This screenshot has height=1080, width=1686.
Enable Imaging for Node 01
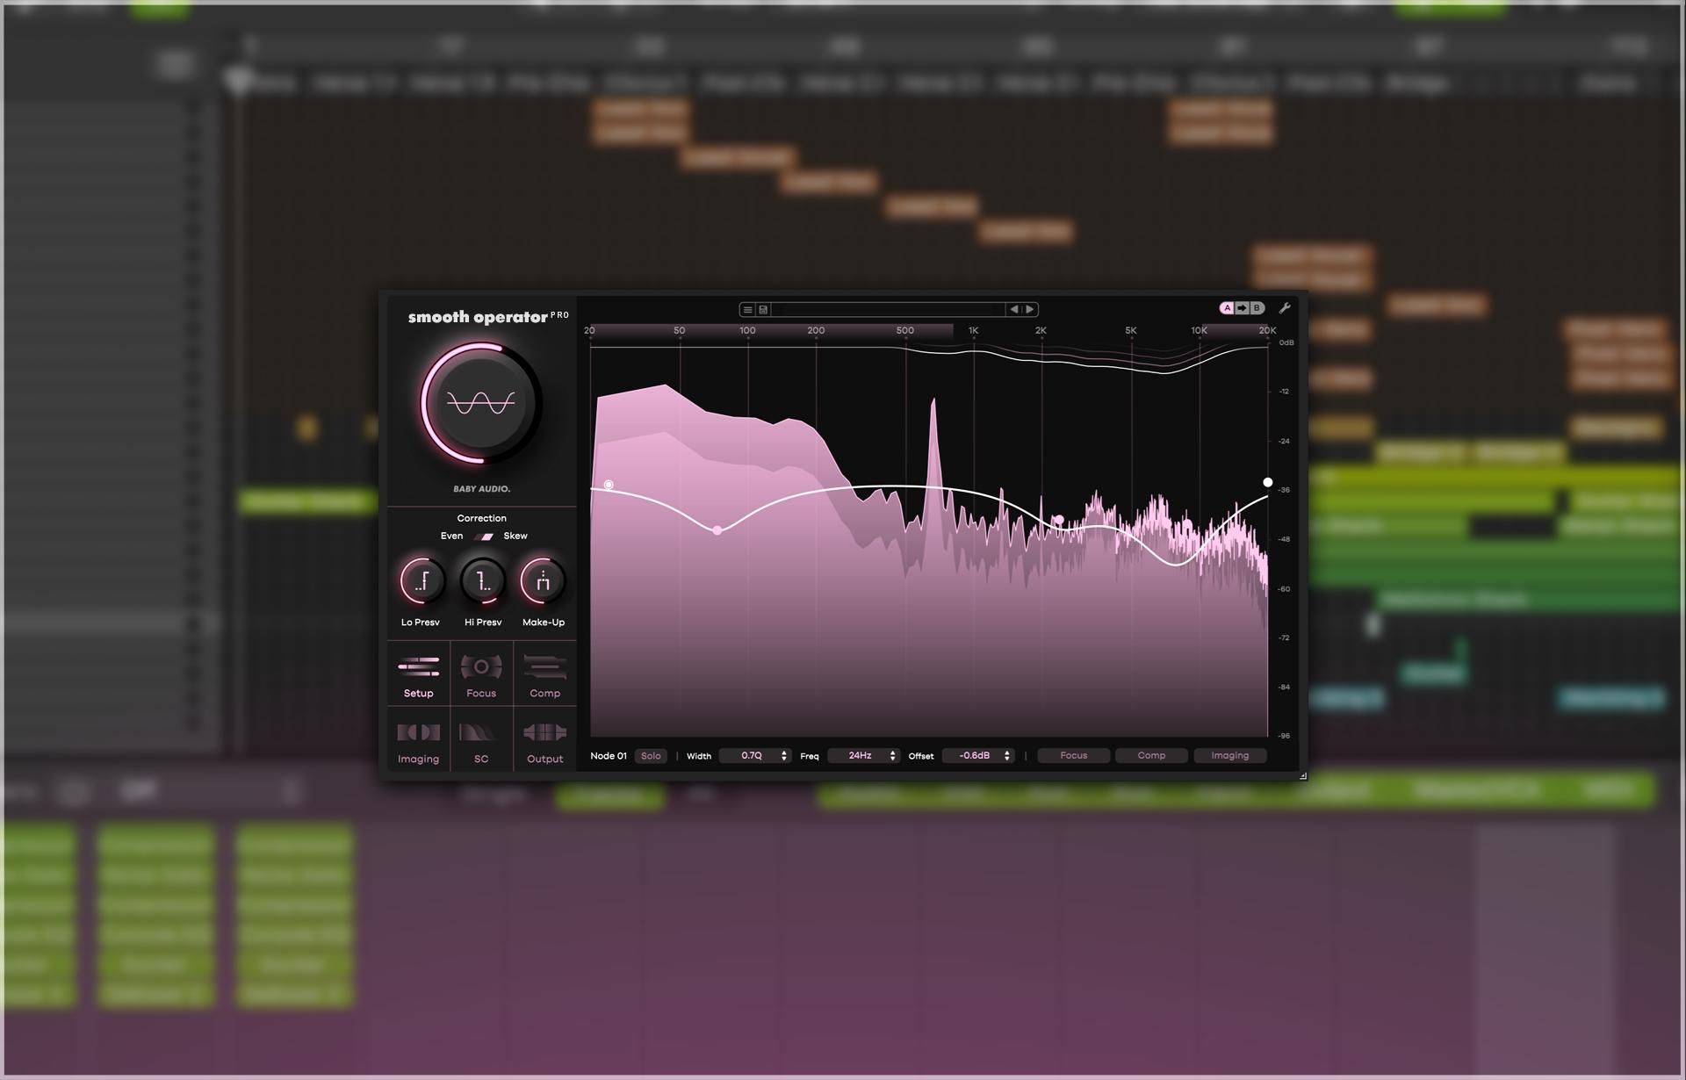coord(1229,756)
